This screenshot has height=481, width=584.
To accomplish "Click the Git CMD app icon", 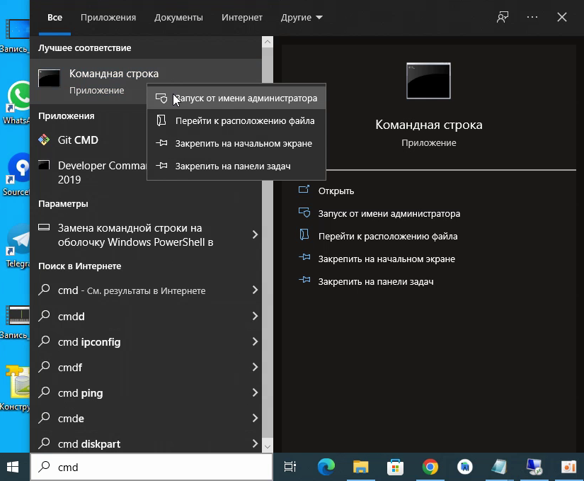I will pos(44,140).
